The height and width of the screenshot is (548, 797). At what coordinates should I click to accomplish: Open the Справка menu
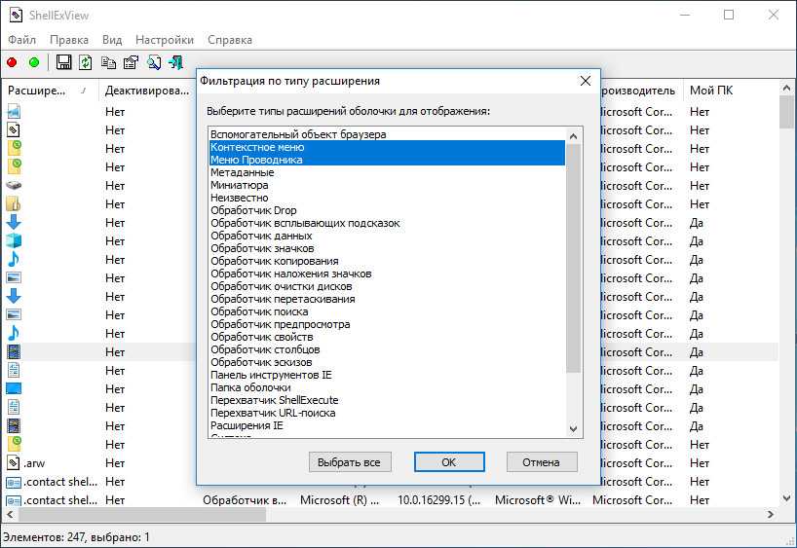pyautogui.click(x=230, y=40)
